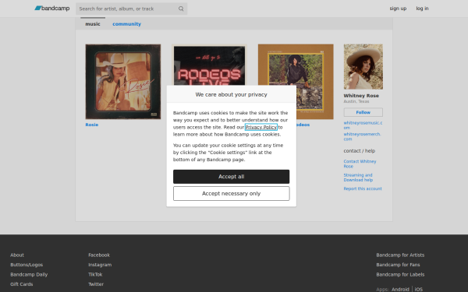Open the sign up link

(x=398, y=9)
